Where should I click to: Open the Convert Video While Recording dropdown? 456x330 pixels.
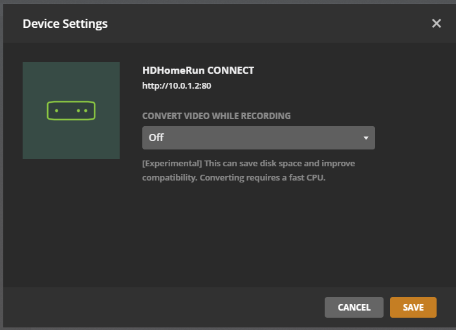pyautogui.click(x=258, y=138)
